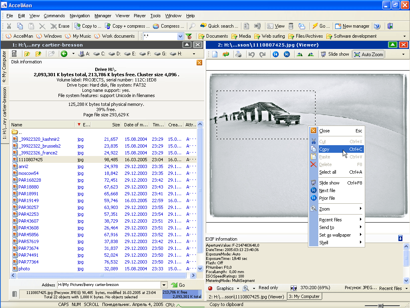Screen dimensions: 410x308
Task: Click the Erase tool icon
Action: [54, 26]
